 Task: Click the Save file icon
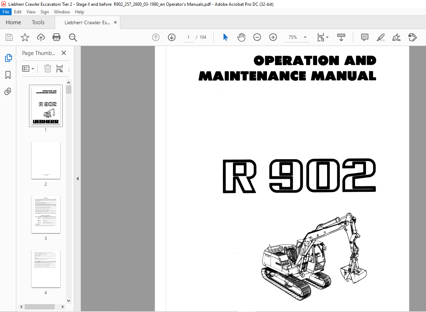coord(9,37)
